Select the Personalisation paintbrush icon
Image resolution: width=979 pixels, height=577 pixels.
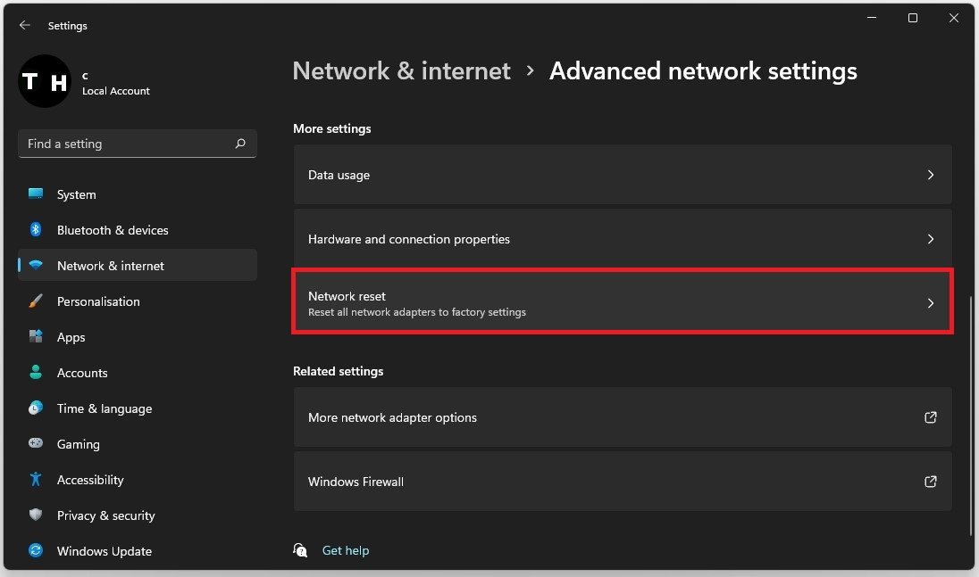(x=36, y=301)
